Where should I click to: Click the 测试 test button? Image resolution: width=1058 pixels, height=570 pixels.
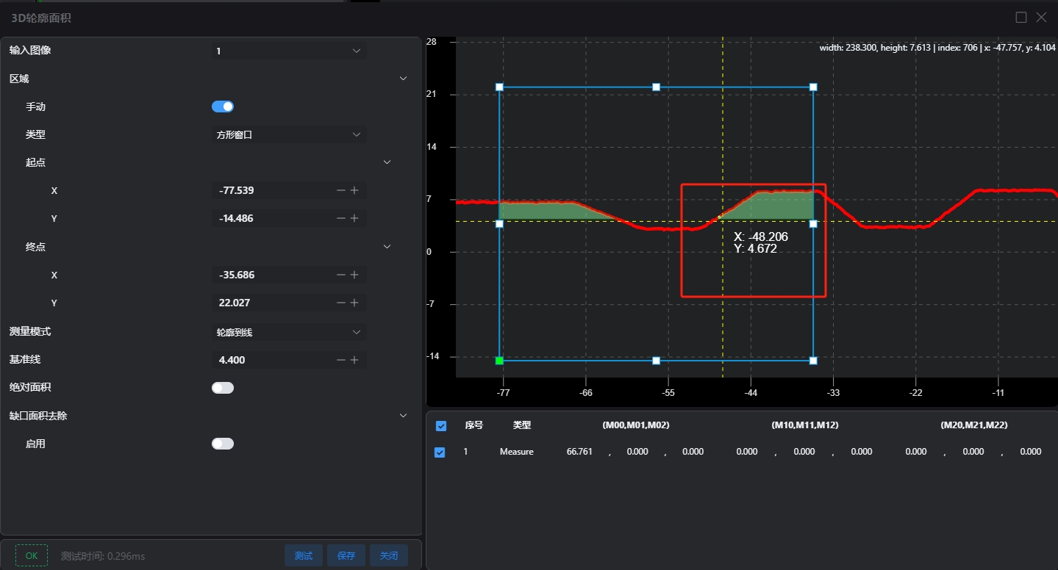pyautogui.click(x=304, y=555)
